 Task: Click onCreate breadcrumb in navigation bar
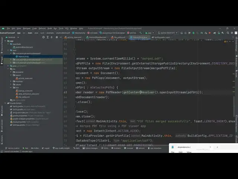point(92,33)
